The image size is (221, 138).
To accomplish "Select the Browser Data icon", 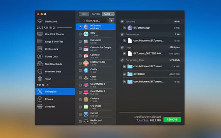I will click(40, 71).
